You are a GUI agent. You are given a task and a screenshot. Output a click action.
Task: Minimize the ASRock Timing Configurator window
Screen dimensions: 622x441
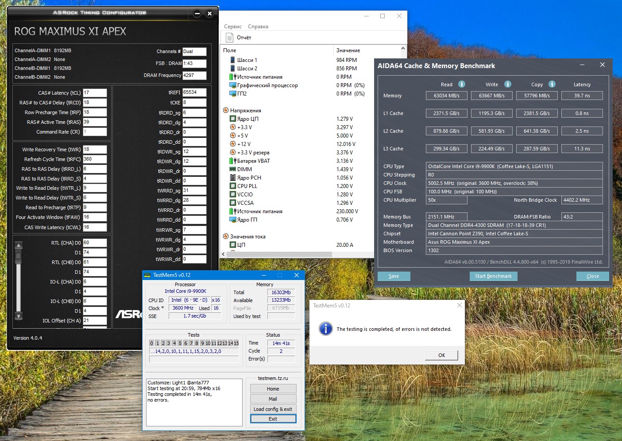pos(197,14)
